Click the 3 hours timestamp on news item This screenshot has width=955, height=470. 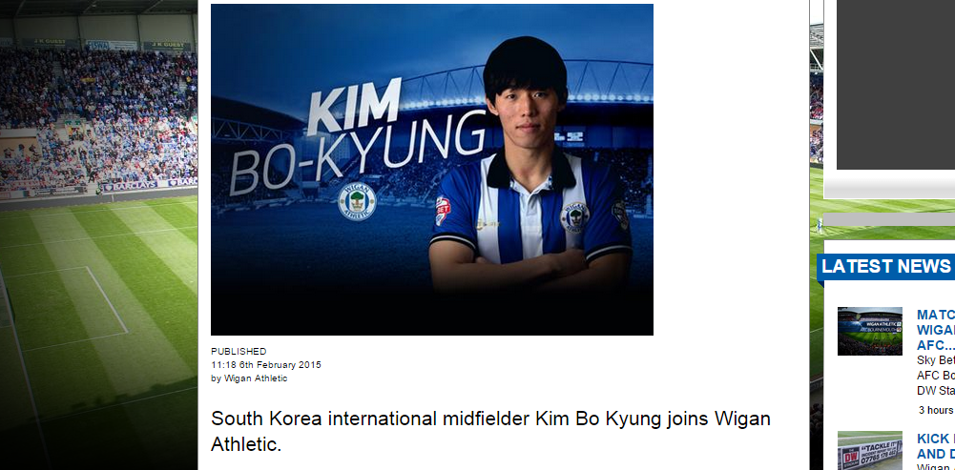pyautogui.click(x=936, y=410)
